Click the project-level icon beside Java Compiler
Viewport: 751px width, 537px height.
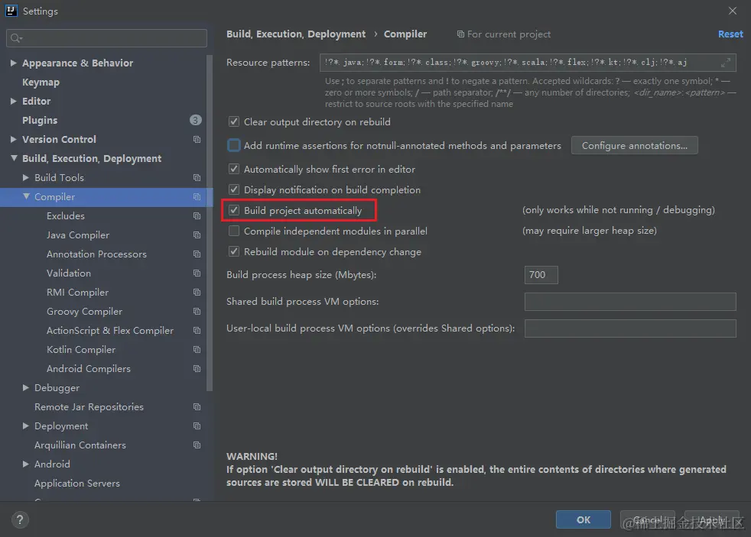197,235
